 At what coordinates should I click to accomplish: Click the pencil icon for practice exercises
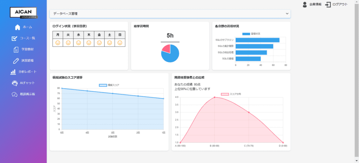tap(16, 61)
